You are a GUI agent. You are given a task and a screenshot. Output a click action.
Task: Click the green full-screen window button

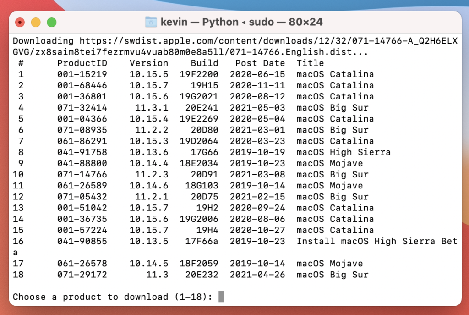click(x=52, y=22)
